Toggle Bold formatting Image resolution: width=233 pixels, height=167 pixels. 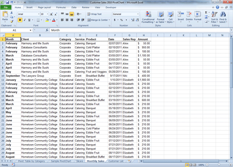point(20,20)
